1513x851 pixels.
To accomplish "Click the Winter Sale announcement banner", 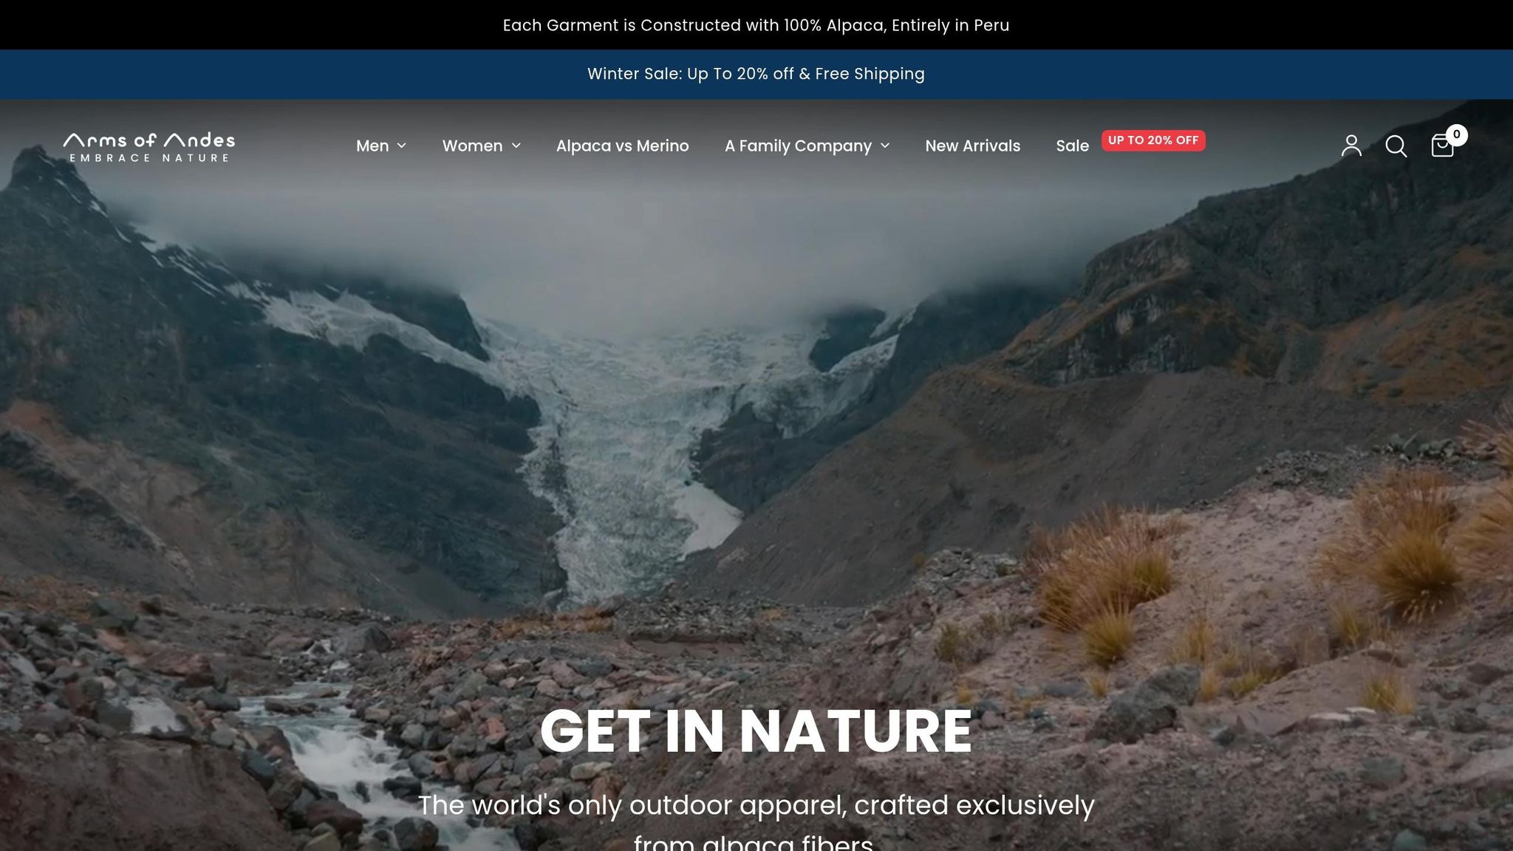I will 756,74.
